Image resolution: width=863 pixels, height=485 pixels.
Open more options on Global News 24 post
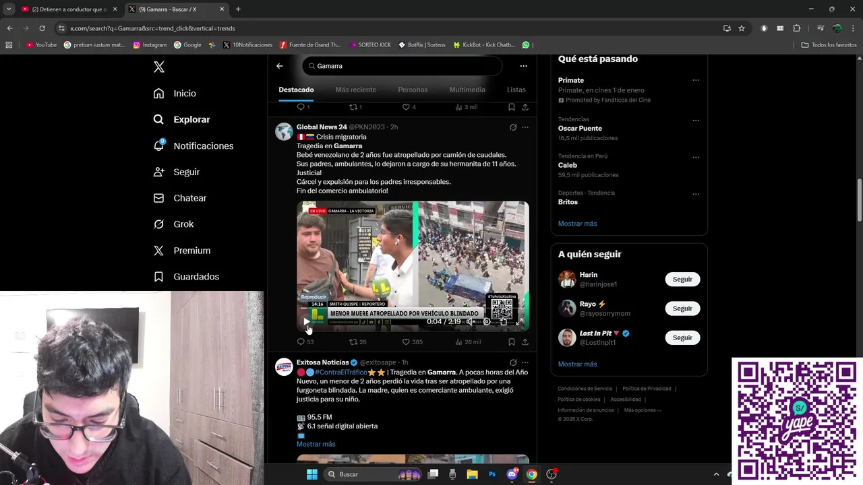pyautogui.click(x=525, y=127)
